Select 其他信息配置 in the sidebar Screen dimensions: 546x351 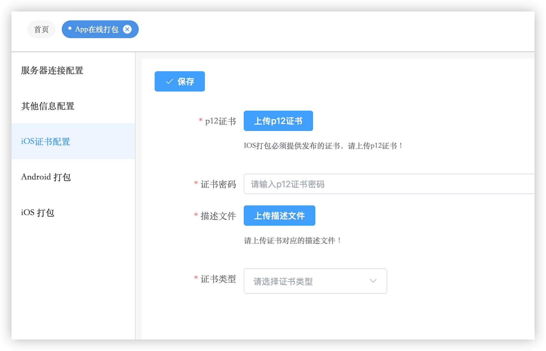48,106
